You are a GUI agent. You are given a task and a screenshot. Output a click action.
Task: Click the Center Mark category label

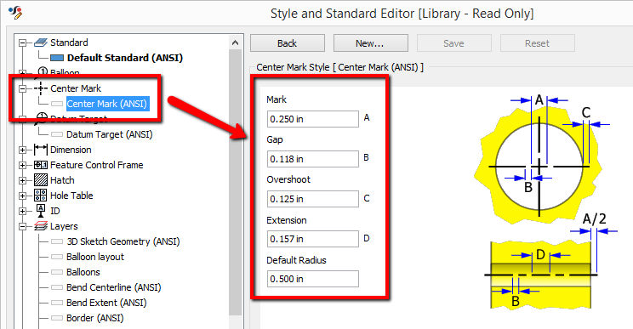[76, 88]
